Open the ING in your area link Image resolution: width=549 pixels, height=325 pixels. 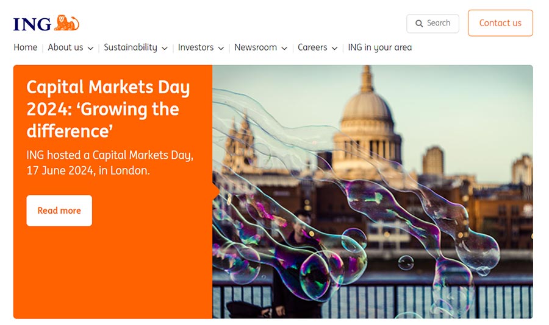coord(379,47)
